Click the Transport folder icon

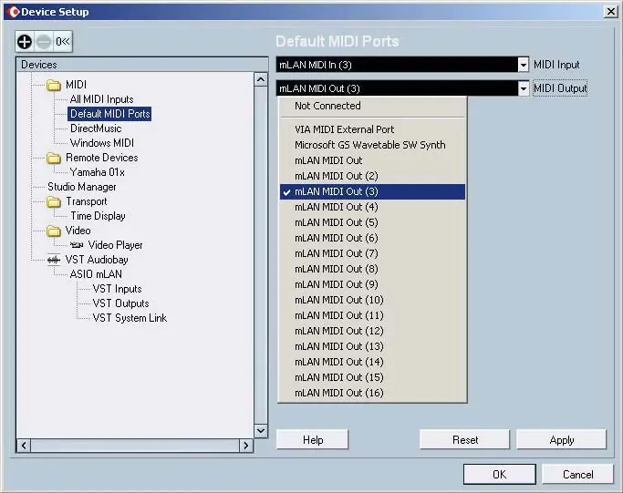click(54, 201)
